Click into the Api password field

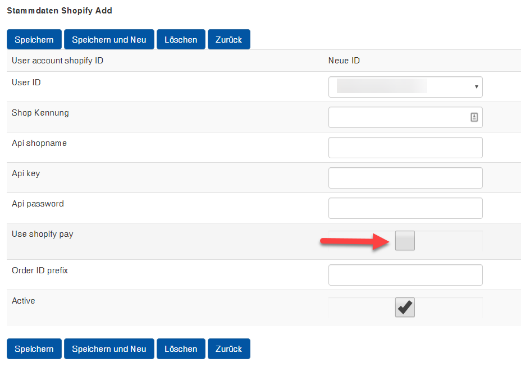tap(405, 208)
